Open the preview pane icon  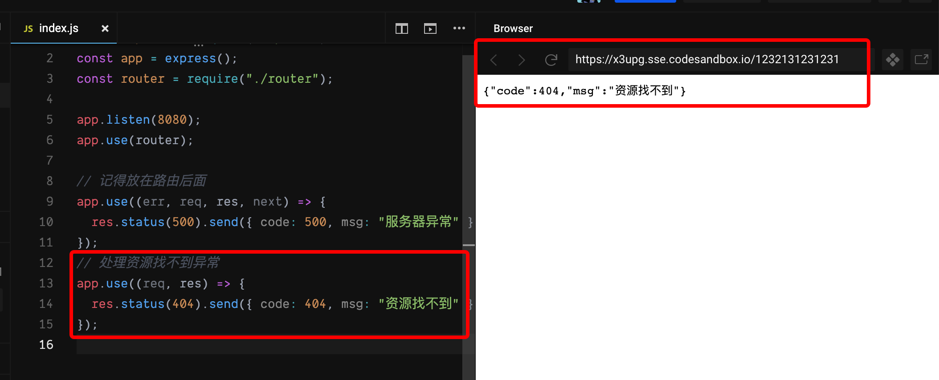pyautogui.click(x=430, y=29)
